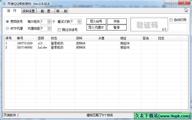Increase the 重试次数 value with up arrow
192x120 pixels.
point(79,21)
